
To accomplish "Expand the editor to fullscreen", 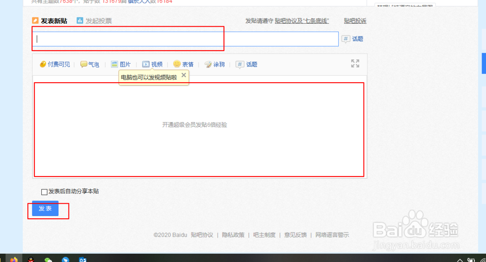I will click(x=355, y=64).
